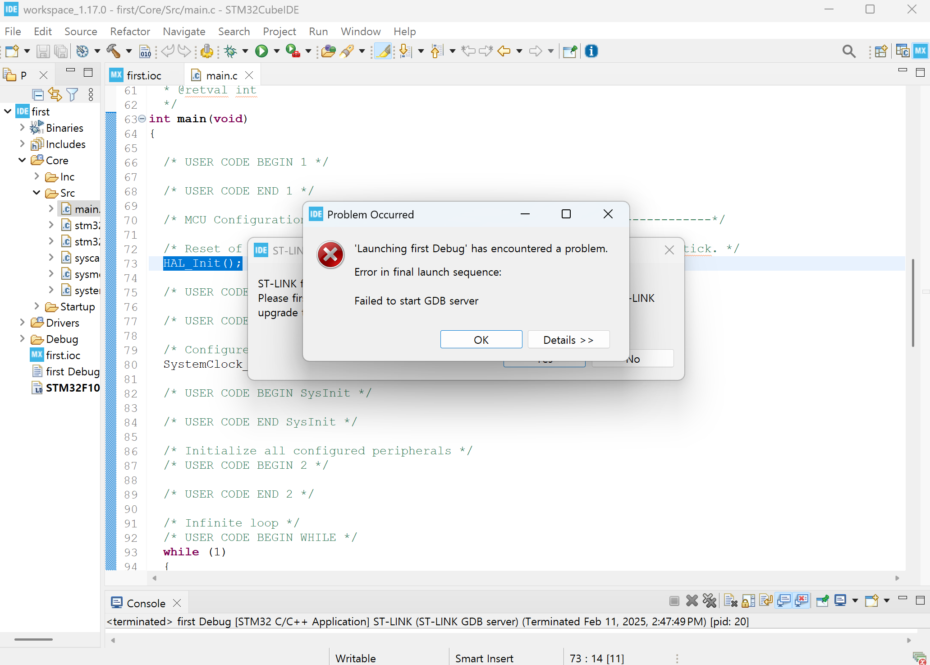Image resolution: width=930 pixels, height=665 pixels.
Task: Switch to the MX Device Configuration perspective
Action: point(920,51)
